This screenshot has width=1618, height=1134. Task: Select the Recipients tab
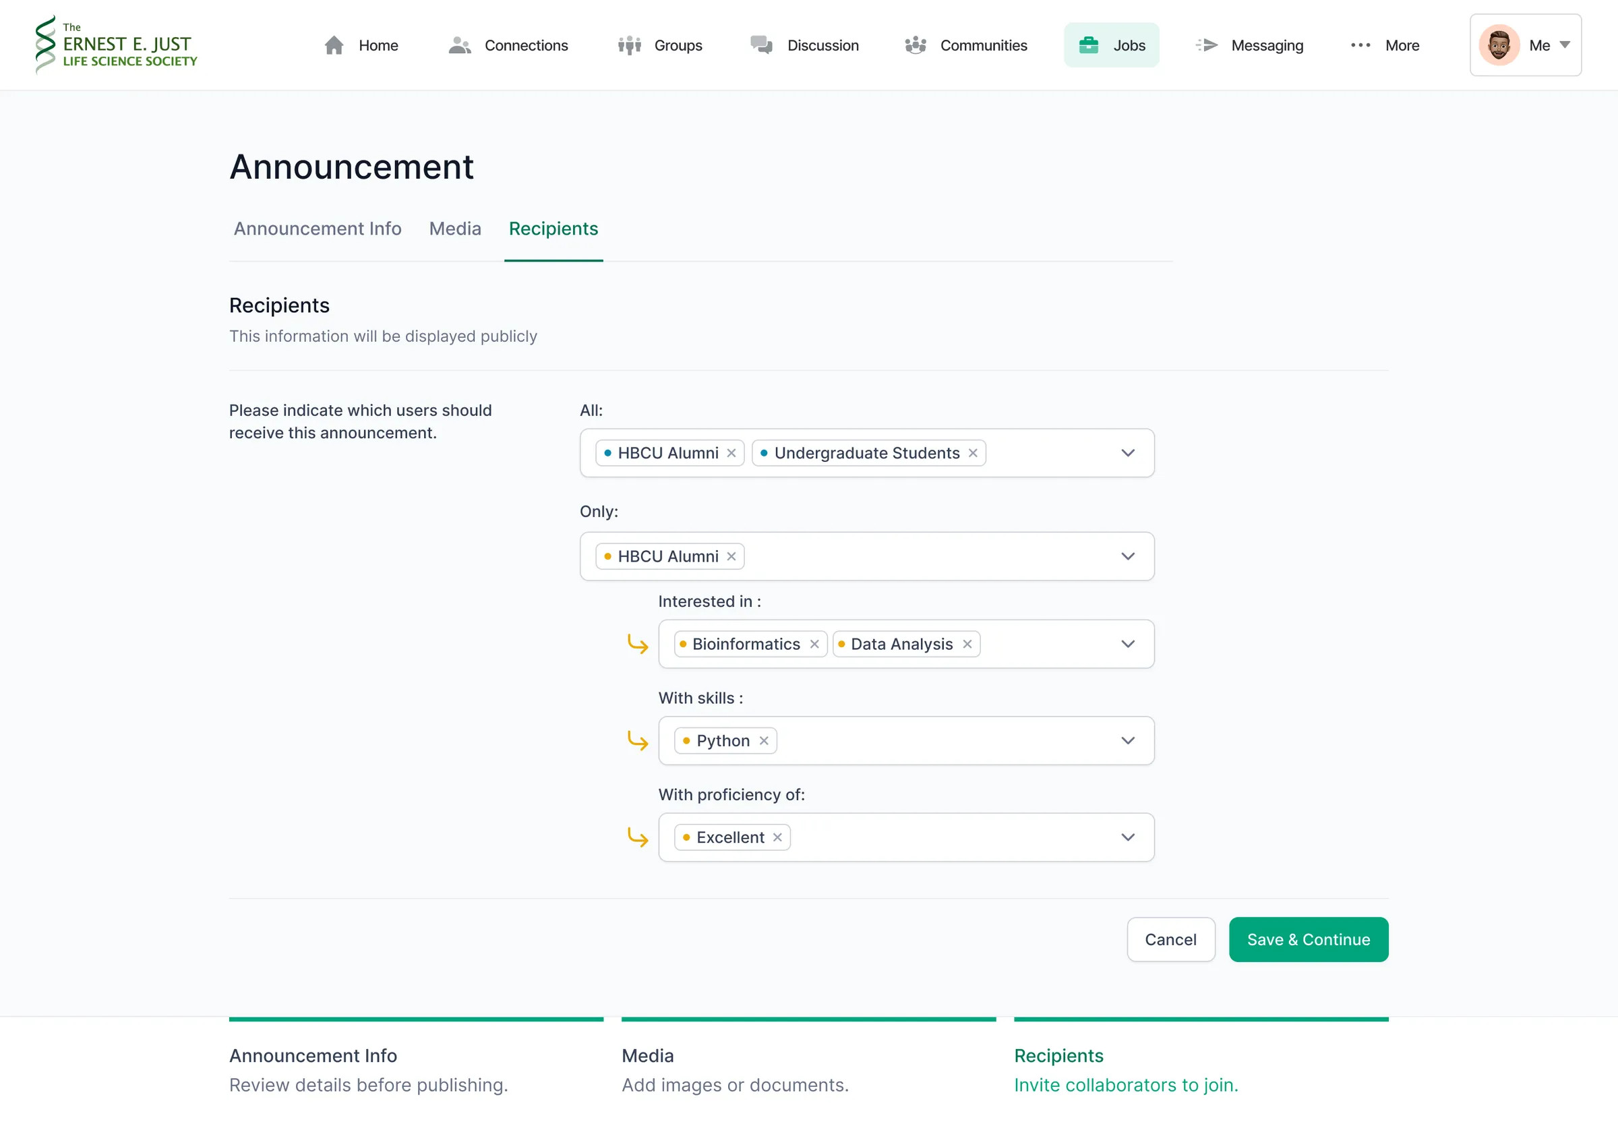pyautogui.click(x=553, y=229)
